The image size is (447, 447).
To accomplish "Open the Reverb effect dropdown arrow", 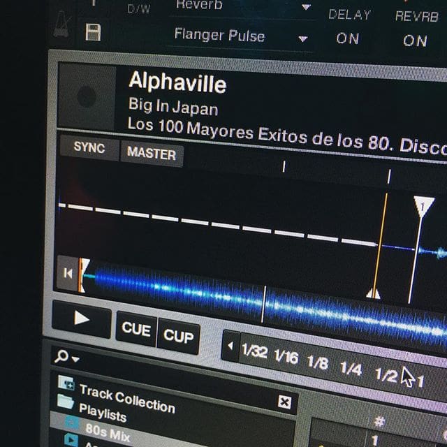I will (x=306, y=6).
